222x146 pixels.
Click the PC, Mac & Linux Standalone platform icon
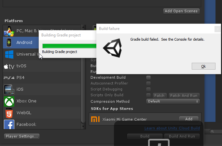point(9,31)
